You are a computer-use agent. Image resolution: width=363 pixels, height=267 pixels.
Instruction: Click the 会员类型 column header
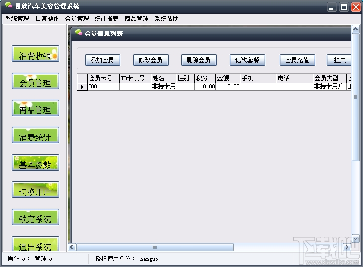[x=330, y=78]
